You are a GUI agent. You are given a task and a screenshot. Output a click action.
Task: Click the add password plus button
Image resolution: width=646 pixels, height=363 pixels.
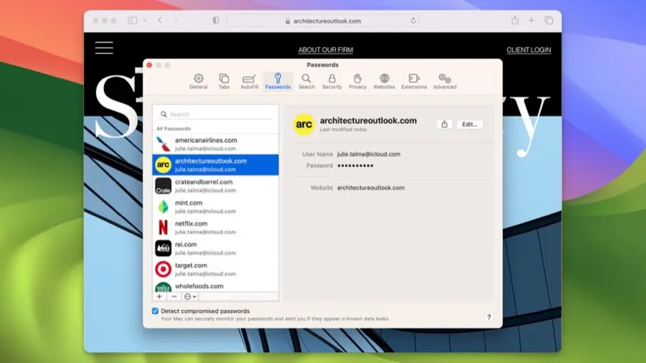point(159,296)
